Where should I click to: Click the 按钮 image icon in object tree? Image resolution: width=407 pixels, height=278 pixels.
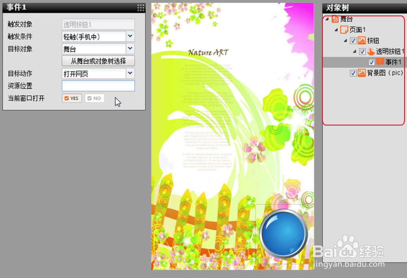pos(361,40)
